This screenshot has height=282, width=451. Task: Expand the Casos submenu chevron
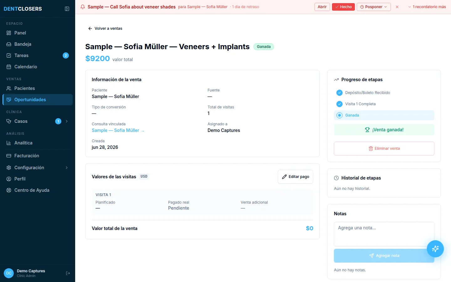pyautogui.click(x=67, y=121)
